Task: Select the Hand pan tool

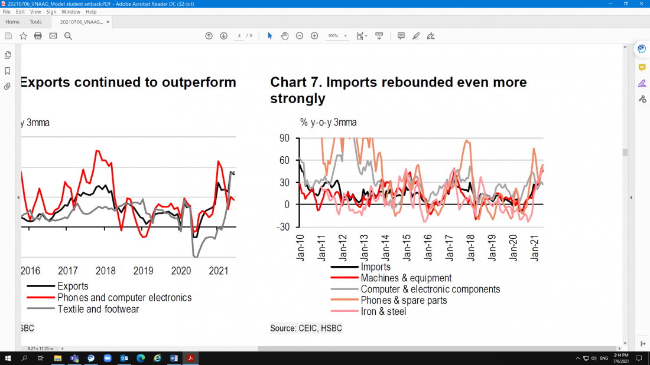Action: coord(285,36)
